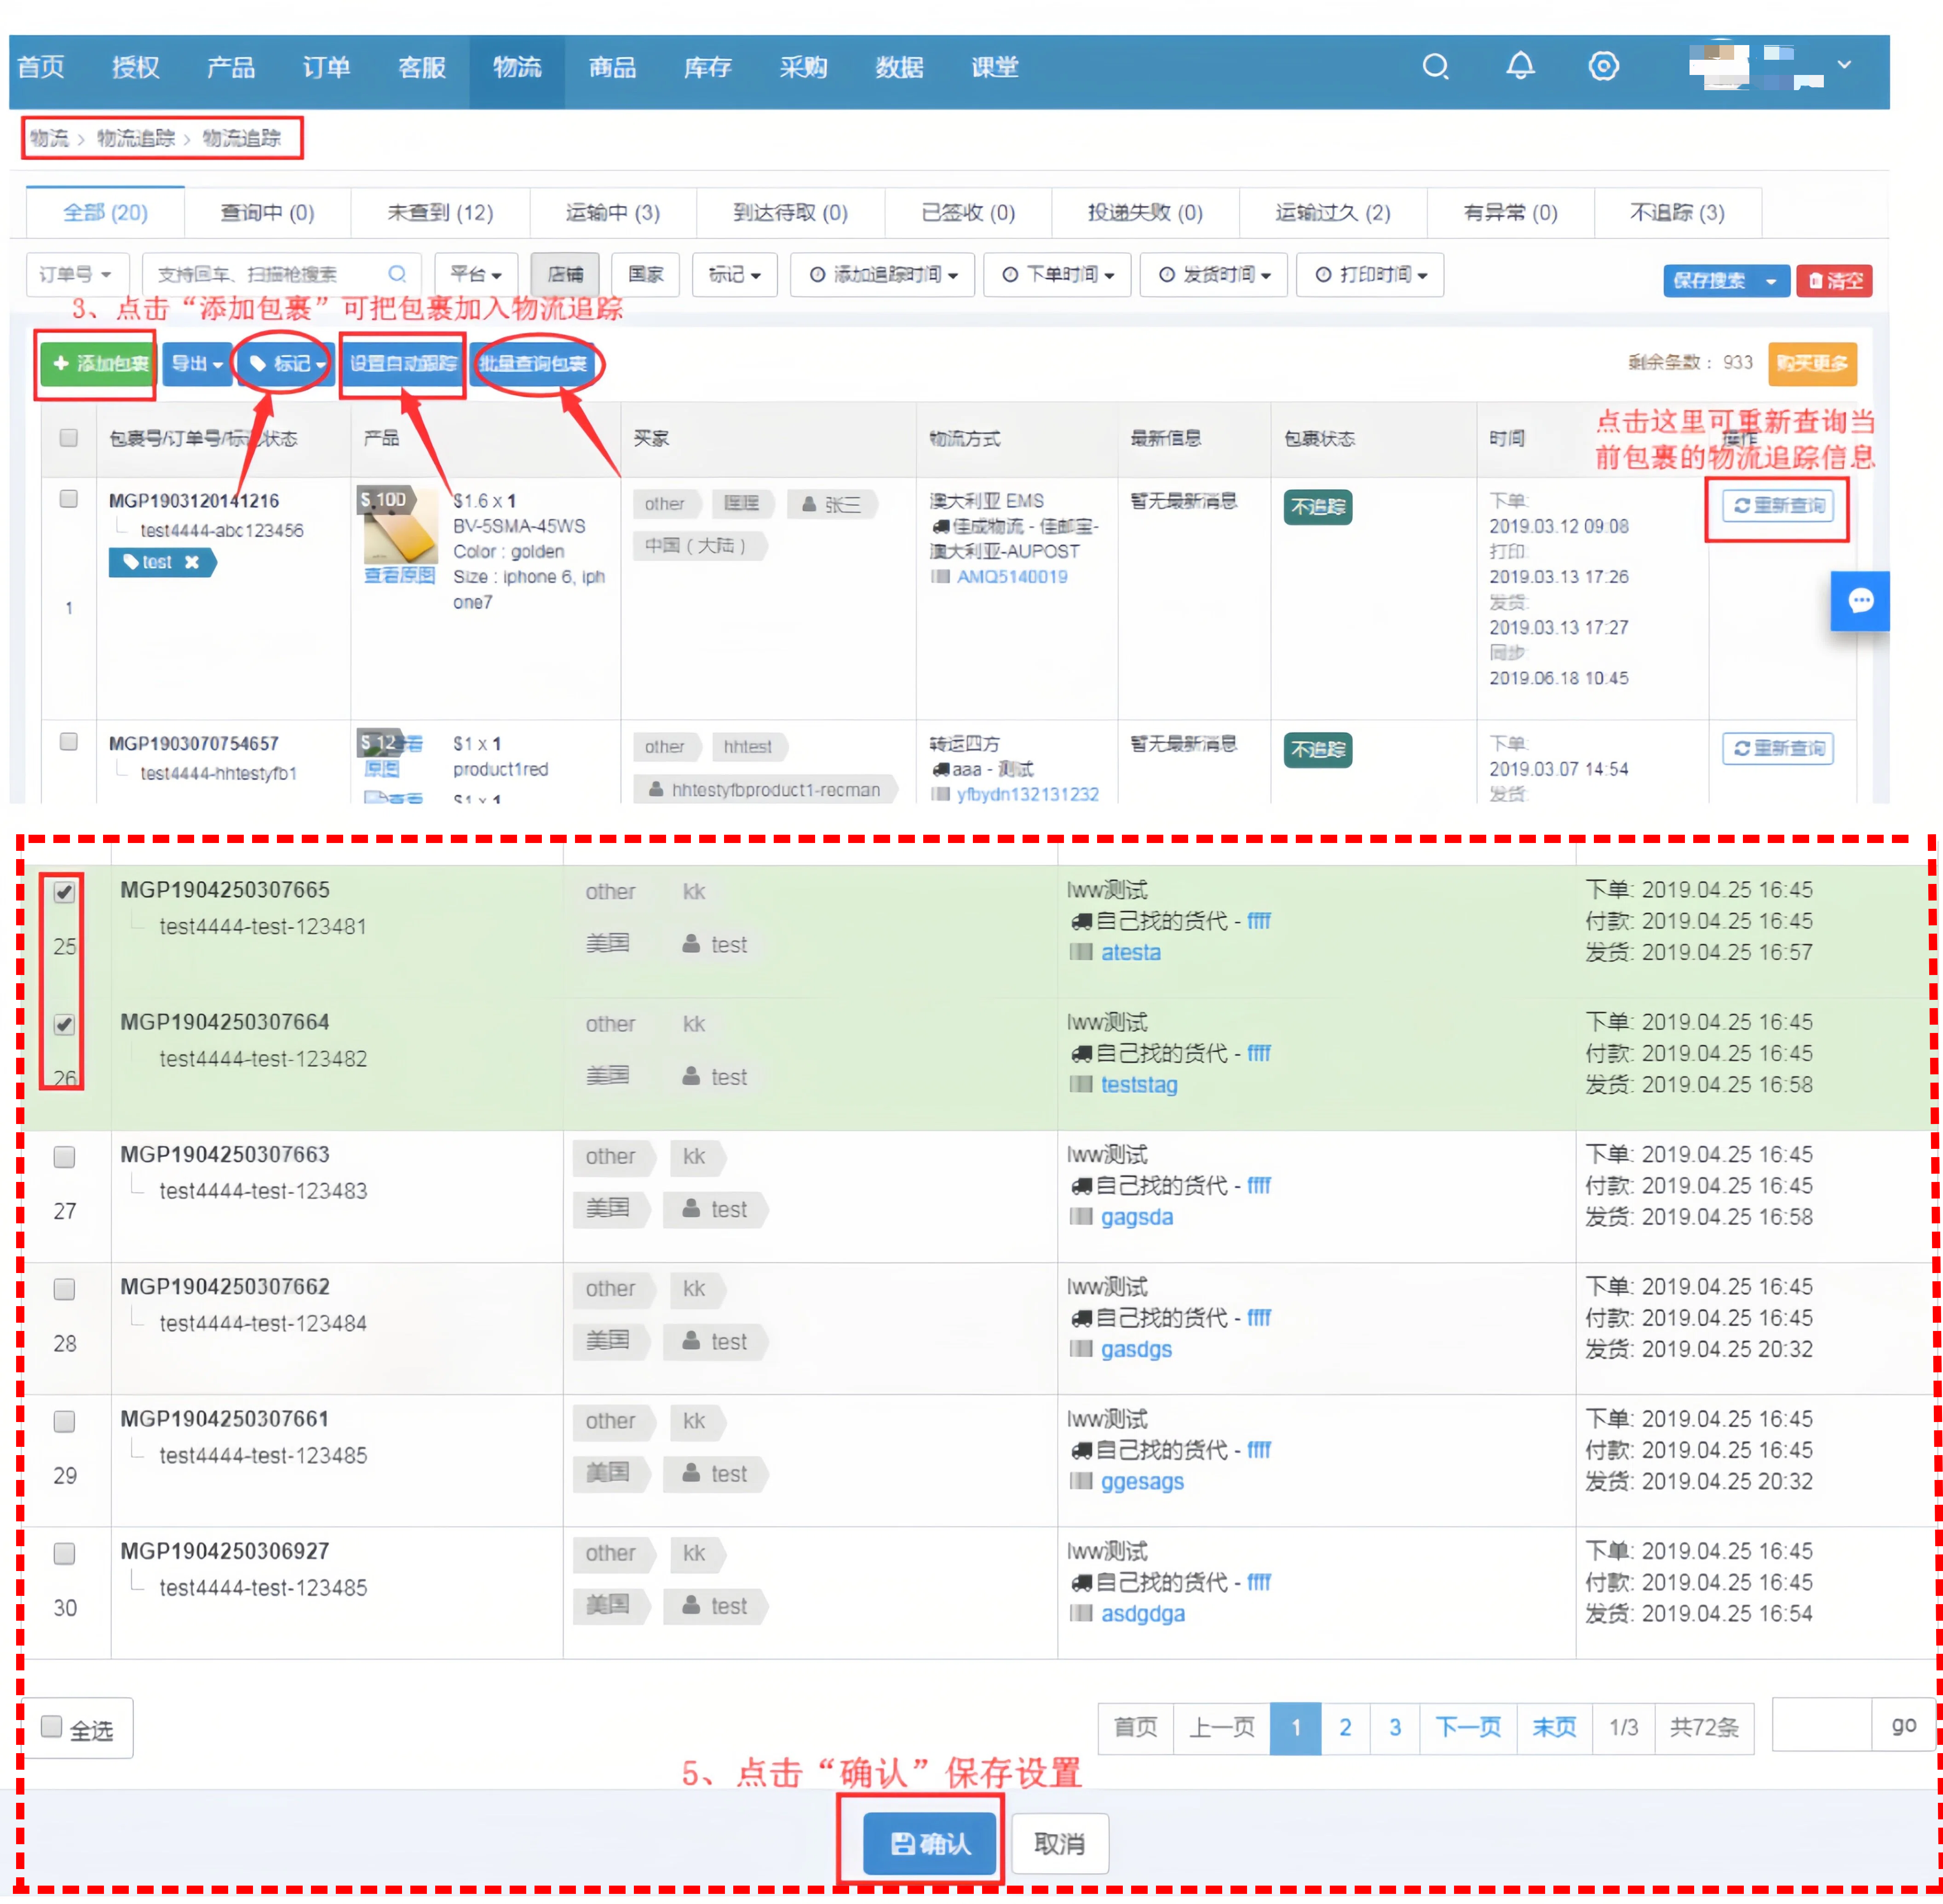
Task: Open the 库存 menu in top navigation
Action: (x=707, y=67)
